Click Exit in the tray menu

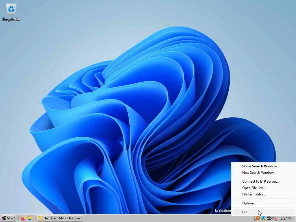pos(263,212)
